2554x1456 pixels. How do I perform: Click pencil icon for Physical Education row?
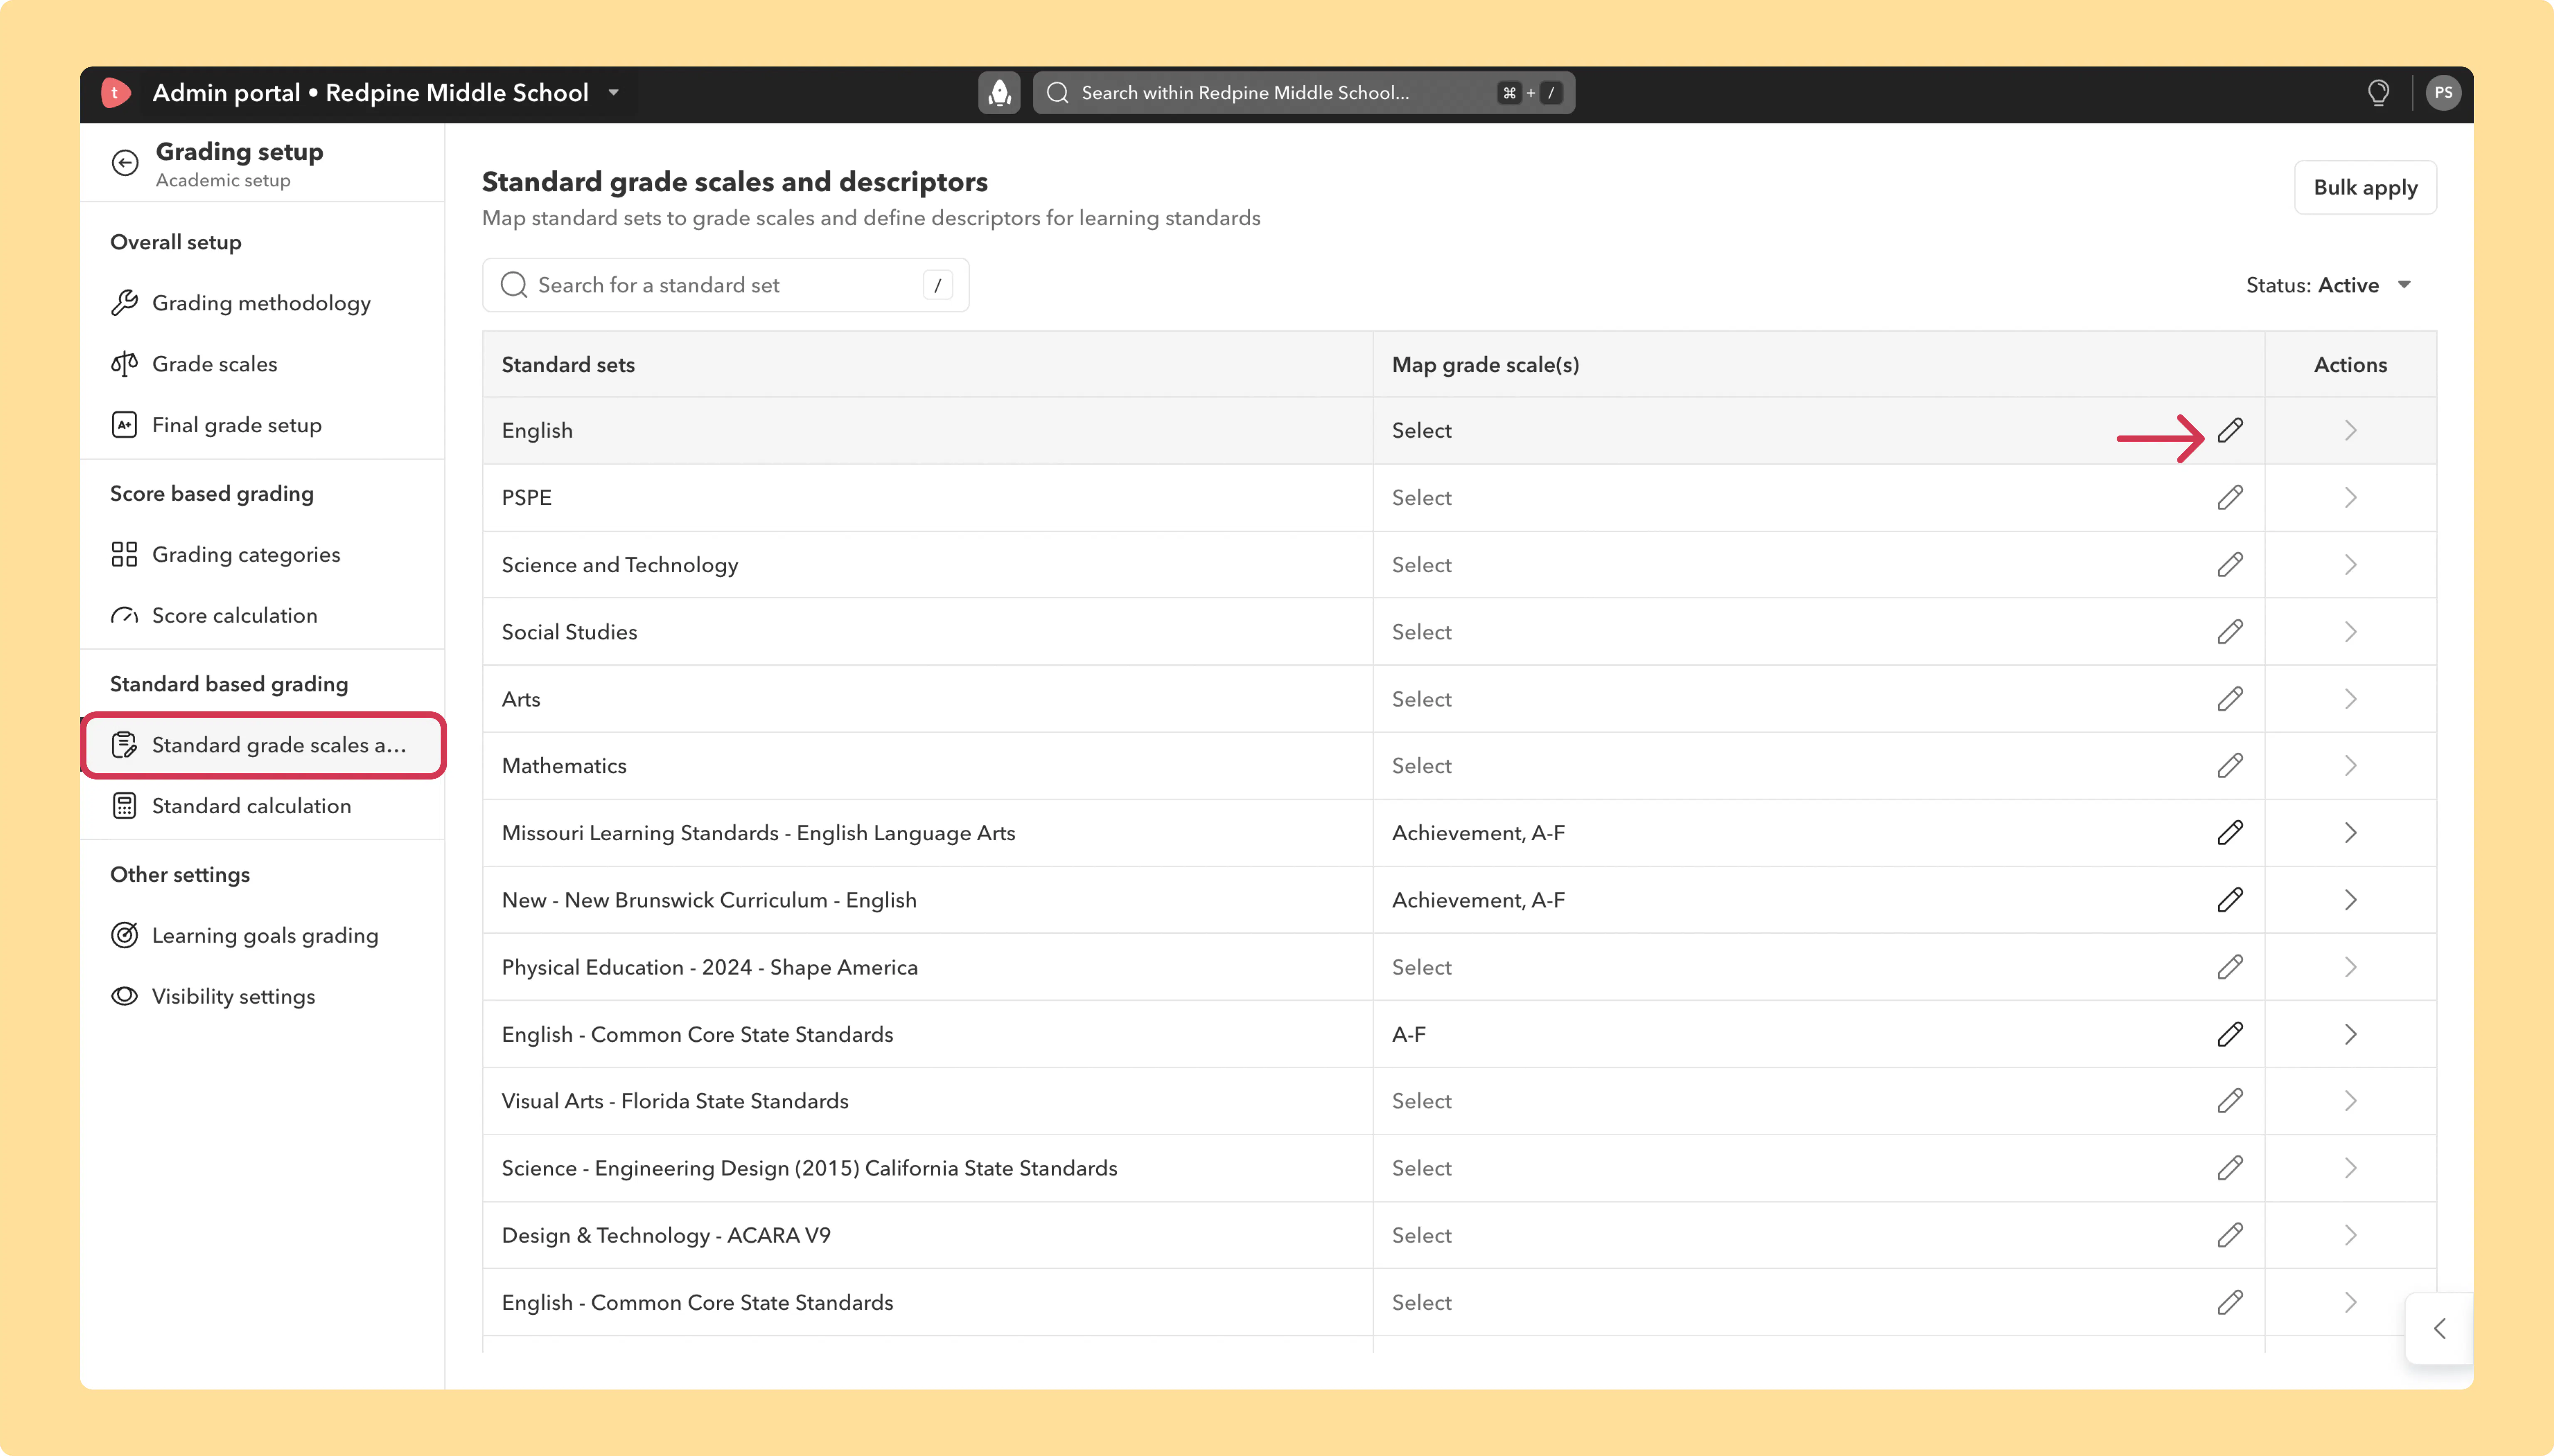(2230, 966)
